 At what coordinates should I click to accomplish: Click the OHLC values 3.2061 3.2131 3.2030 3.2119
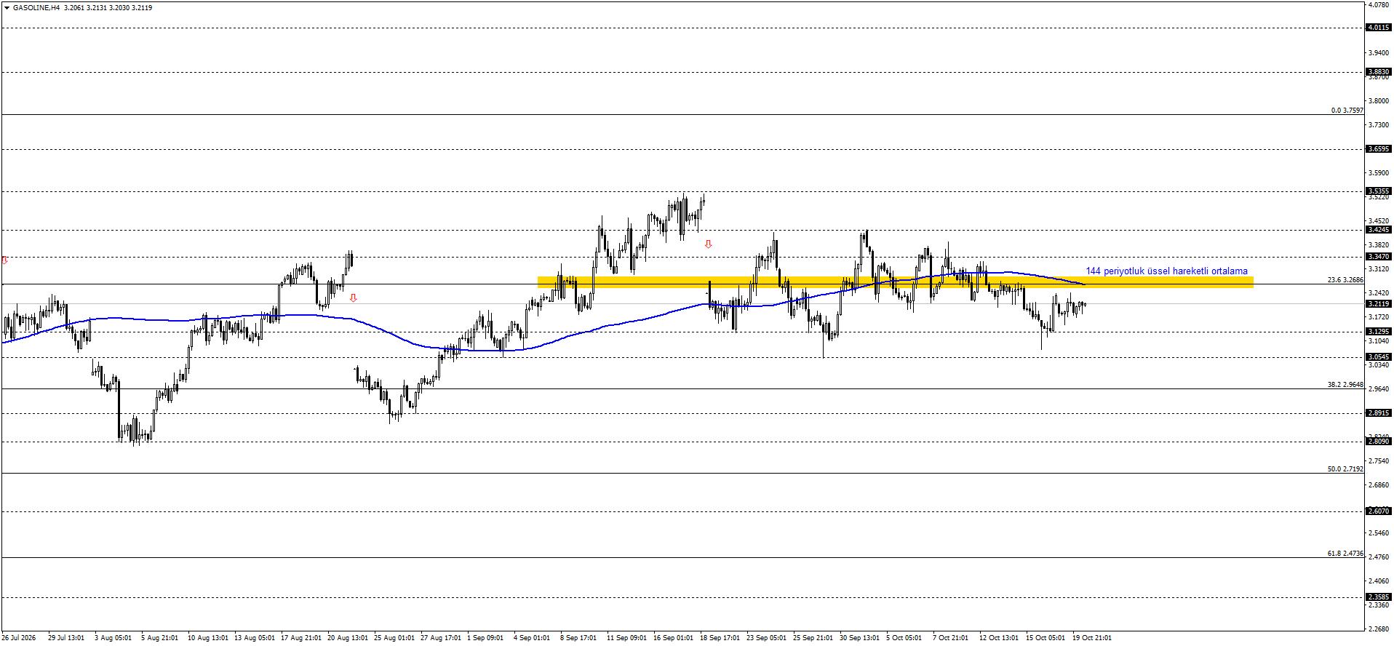click(108, 8)
